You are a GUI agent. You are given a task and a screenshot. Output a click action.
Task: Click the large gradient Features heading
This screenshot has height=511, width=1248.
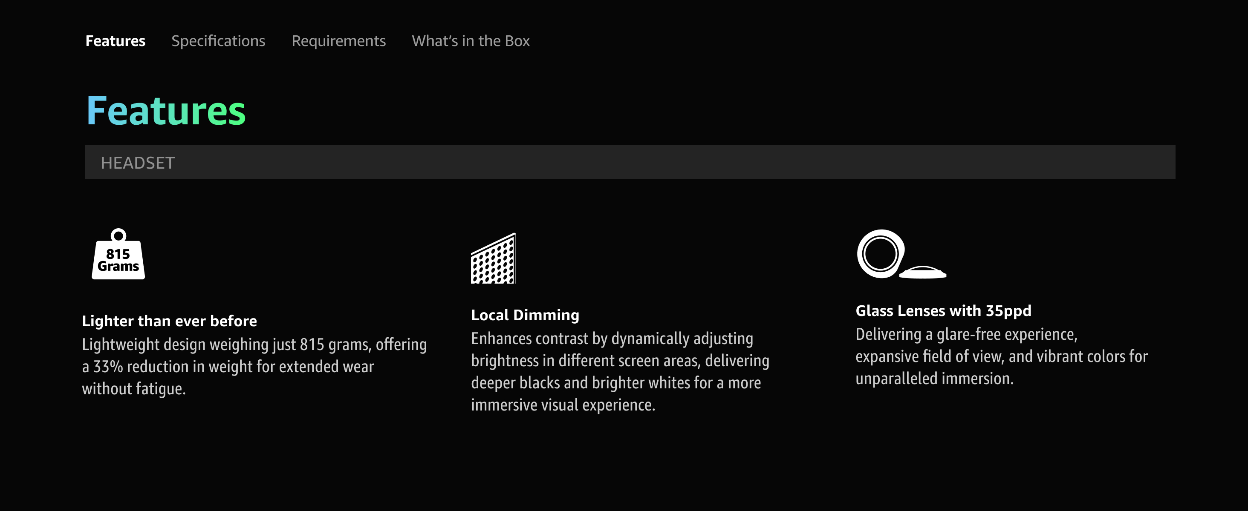click(x=166, y=111)
